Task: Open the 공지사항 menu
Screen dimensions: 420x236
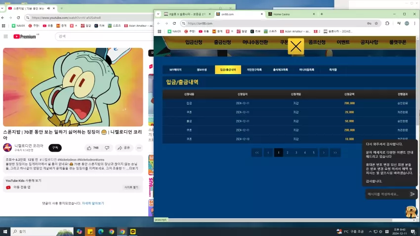Action: [369, 42]
